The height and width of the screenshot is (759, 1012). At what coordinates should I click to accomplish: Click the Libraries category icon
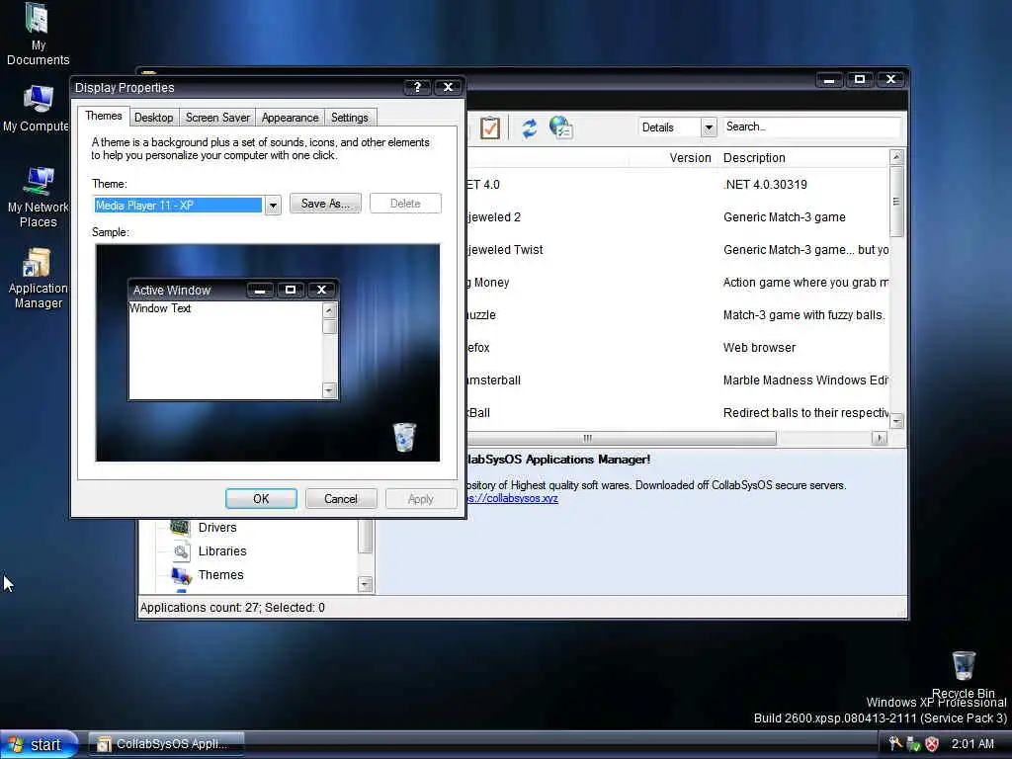[182, 551]
